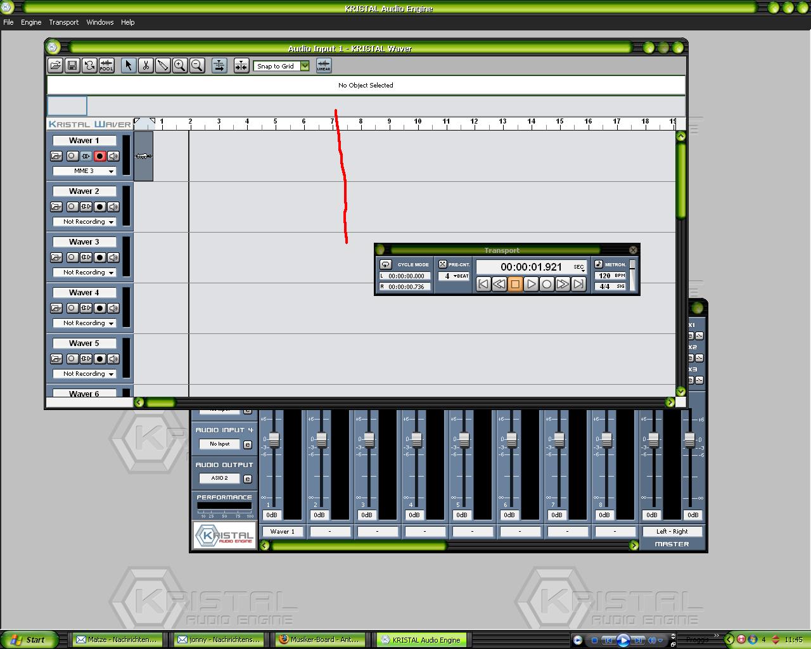Open Waver 2 Not Recording dropdown

(84, 222)
